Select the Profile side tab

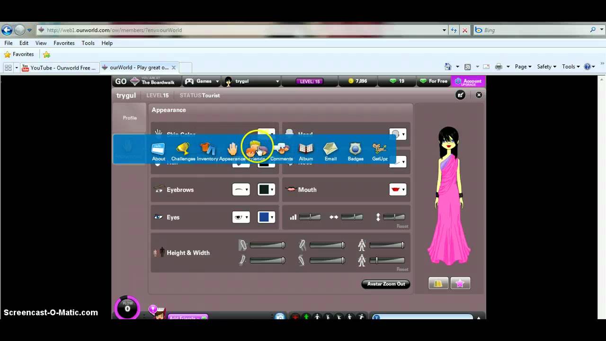130,117
